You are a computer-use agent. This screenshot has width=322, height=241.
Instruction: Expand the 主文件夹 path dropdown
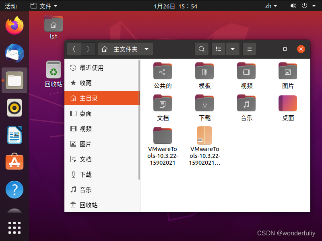[147, 49]
